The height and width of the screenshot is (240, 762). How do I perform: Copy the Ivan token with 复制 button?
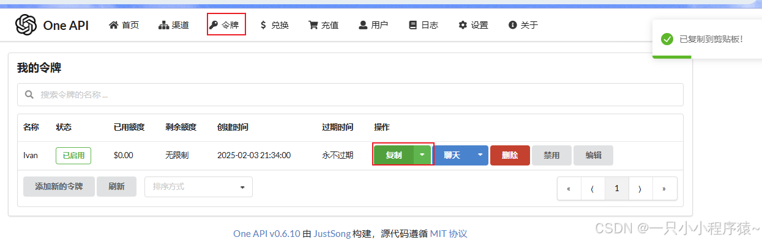pos(394,155)
